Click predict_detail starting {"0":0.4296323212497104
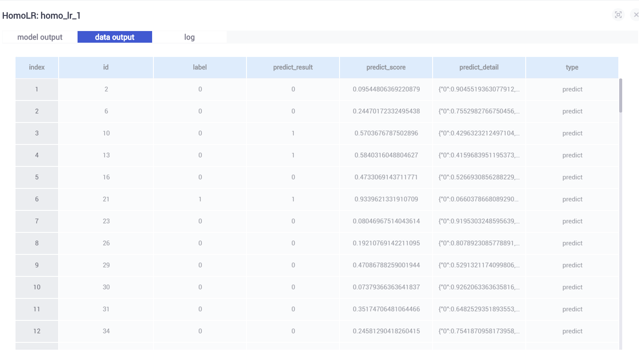 [x=479, y=133]
